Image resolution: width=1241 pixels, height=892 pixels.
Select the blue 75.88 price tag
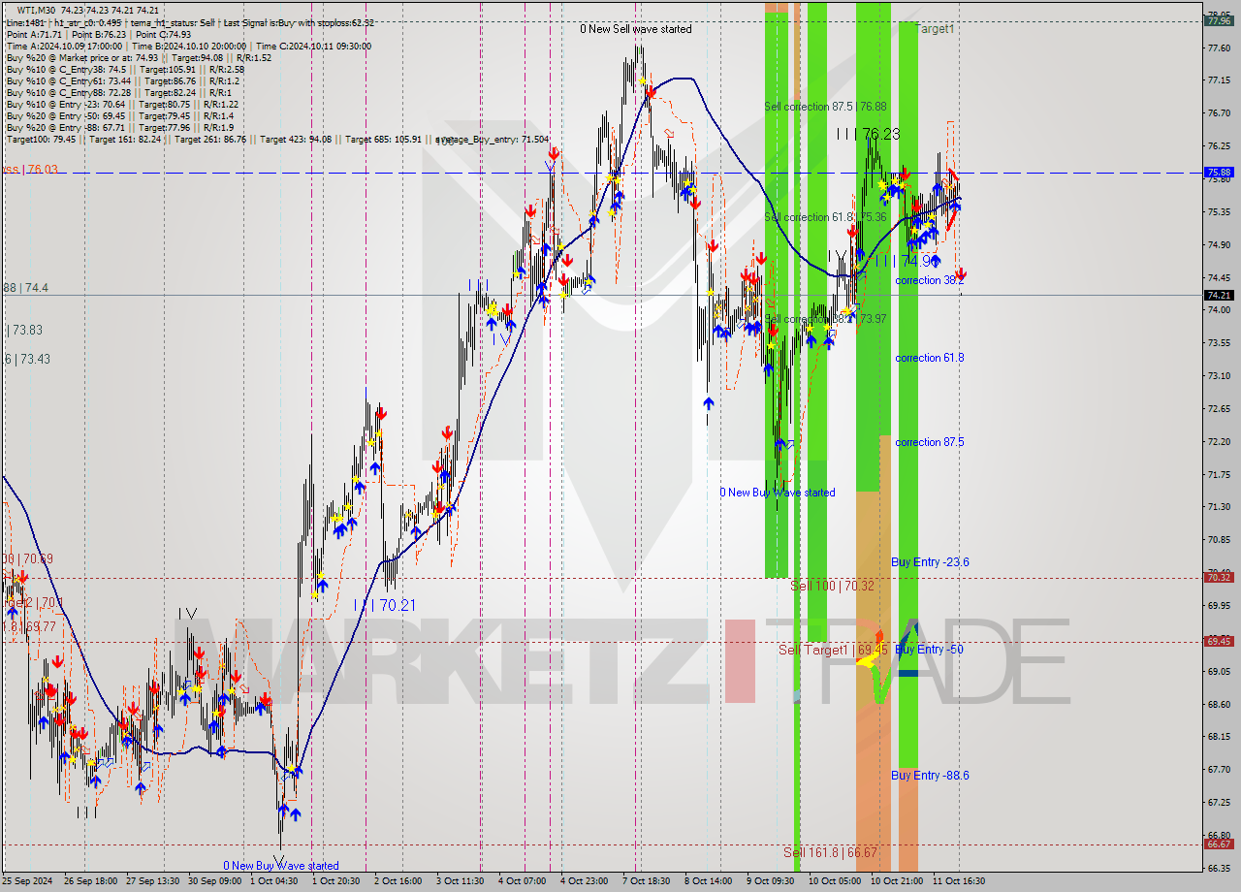tap(1219, 173)
